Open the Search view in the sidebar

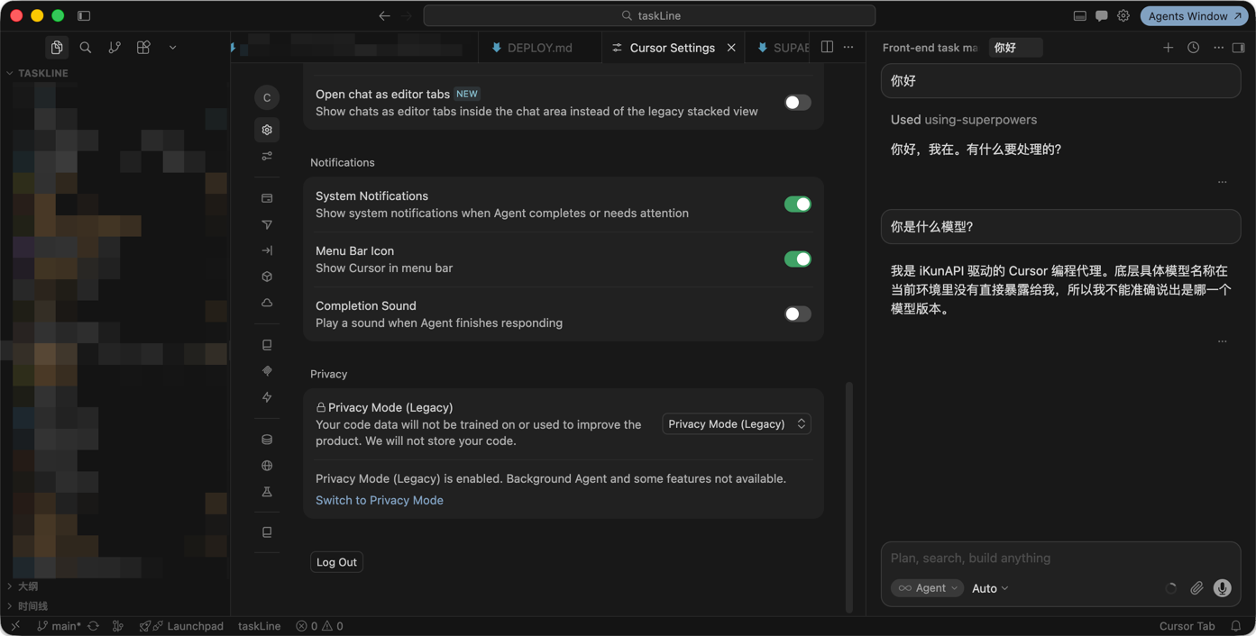click(x=86, y=48)
